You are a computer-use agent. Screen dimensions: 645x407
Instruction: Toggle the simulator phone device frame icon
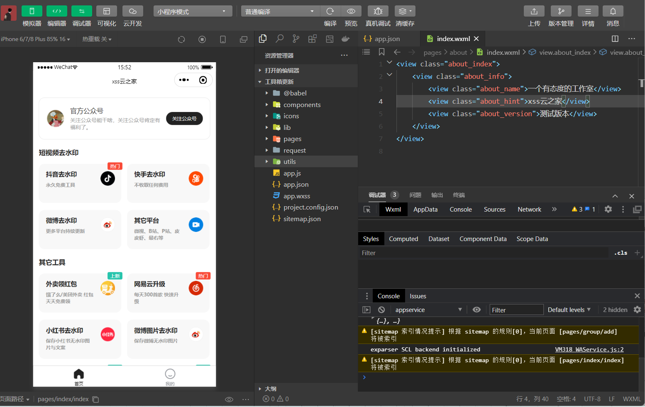[223, 39]
